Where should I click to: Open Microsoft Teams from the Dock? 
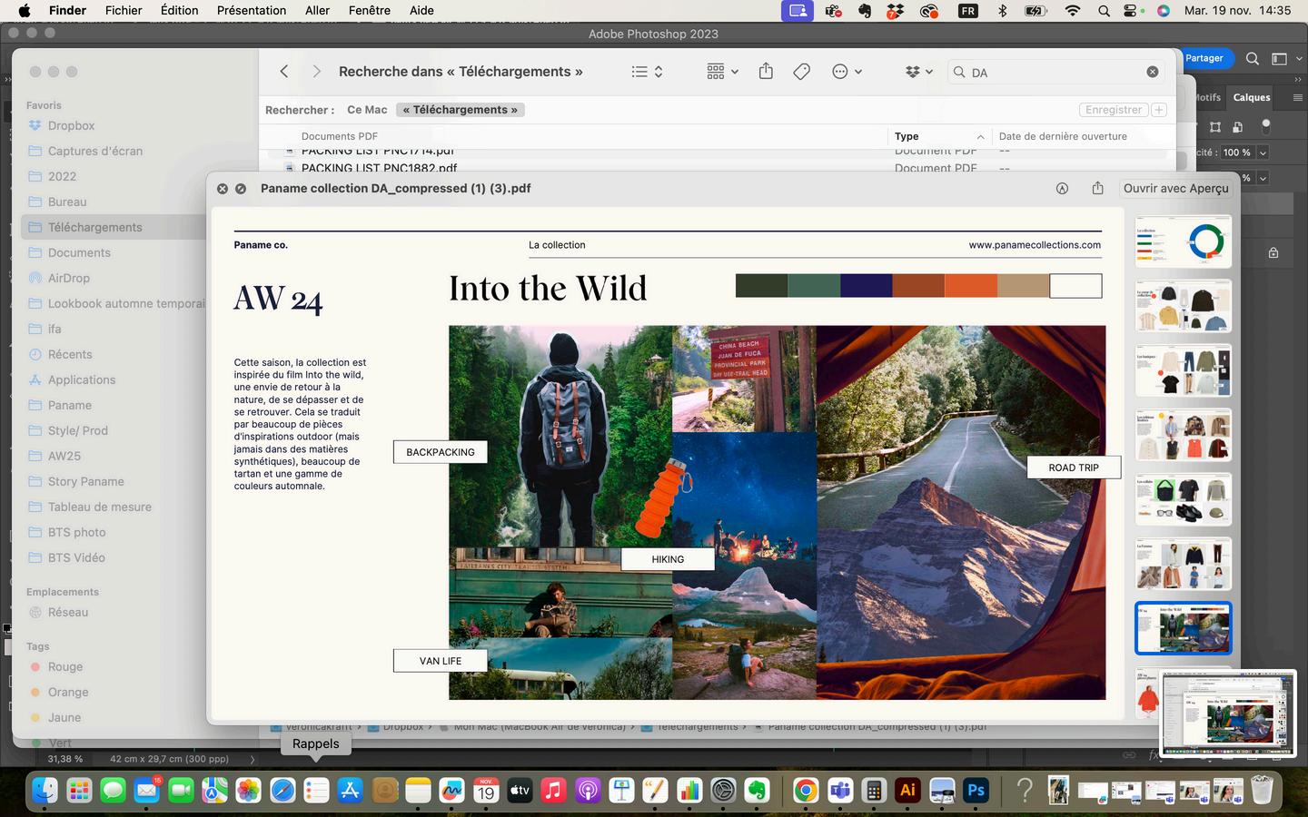pos(840,791)
